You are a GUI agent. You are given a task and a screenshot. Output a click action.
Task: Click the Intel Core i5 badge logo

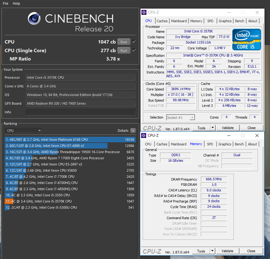(x=247, y=40)
